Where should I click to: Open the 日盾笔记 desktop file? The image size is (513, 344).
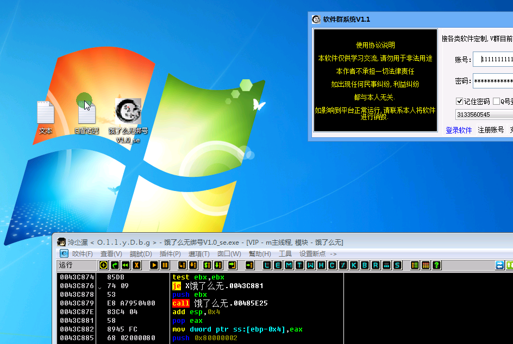point(87,118)
